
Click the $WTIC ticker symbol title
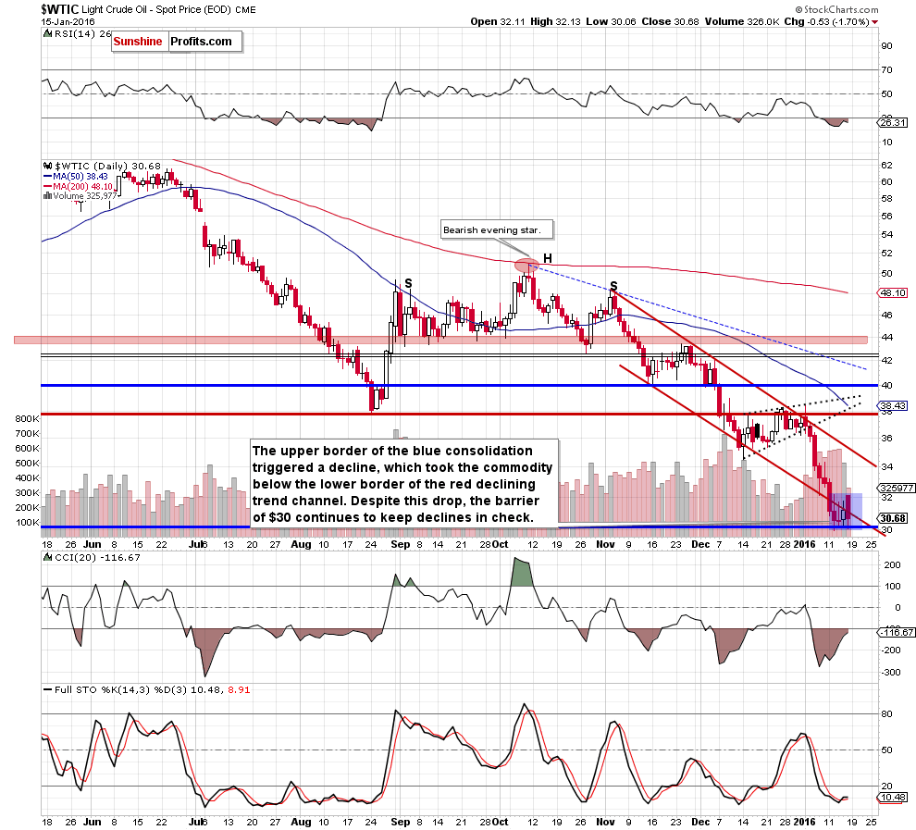(60, 8)
